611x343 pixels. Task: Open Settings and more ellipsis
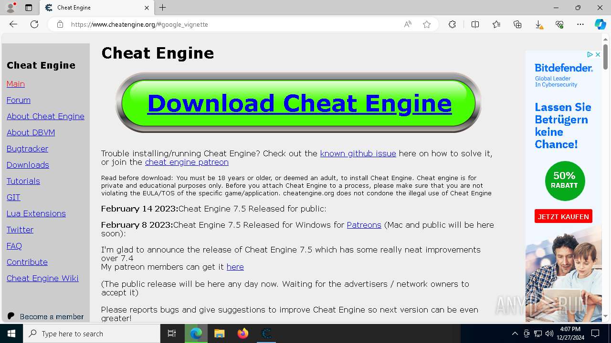(x=580, y=24)
